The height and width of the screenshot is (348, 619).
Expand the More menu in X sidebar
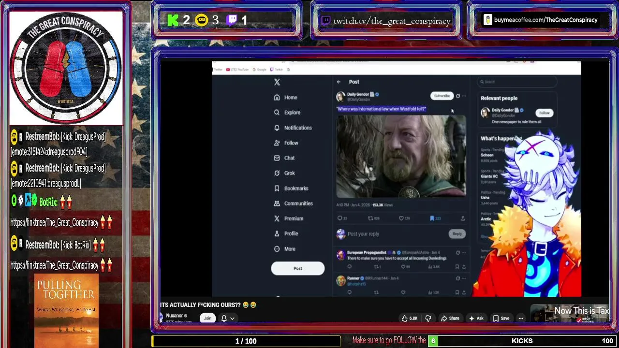point(284,249)
